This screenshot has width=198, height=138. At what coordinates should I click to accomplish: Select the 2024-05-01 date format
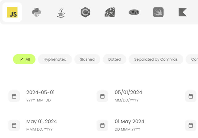pos(40,93)
